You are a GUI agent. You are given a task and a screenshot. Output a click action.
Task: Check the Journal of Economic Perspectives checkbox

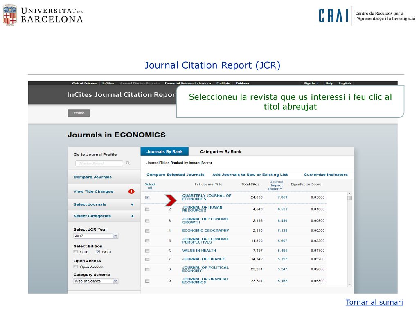[x=147, y=241]
